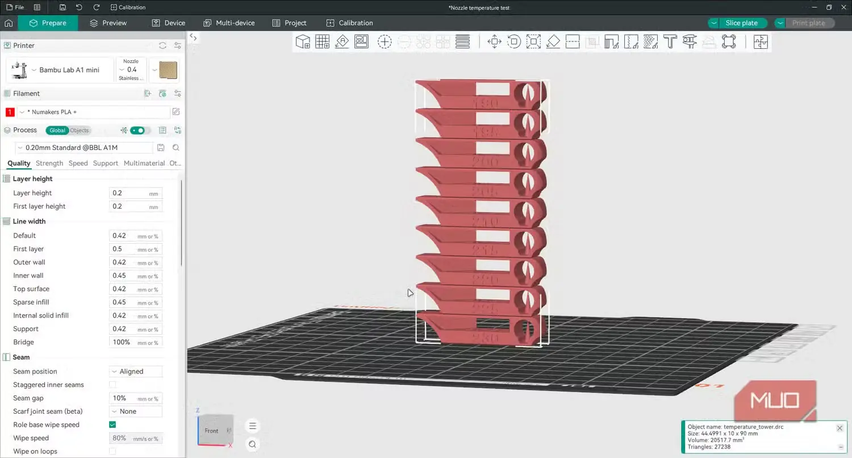Click the printer sync refresh icon

[162, 45]
